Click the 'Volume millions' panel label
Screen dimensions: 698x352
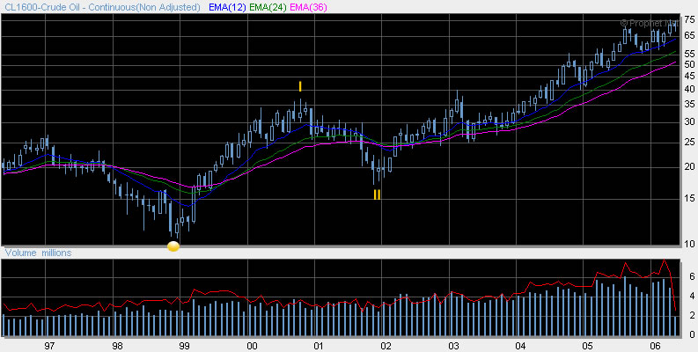39,253
